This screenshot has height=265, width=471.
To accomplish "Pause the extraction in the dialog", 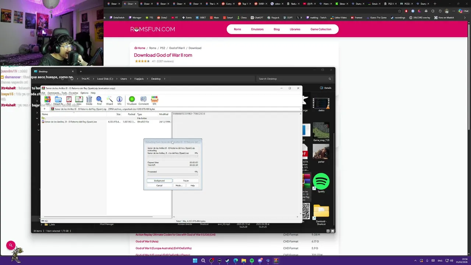I will [x=186, y=181].
